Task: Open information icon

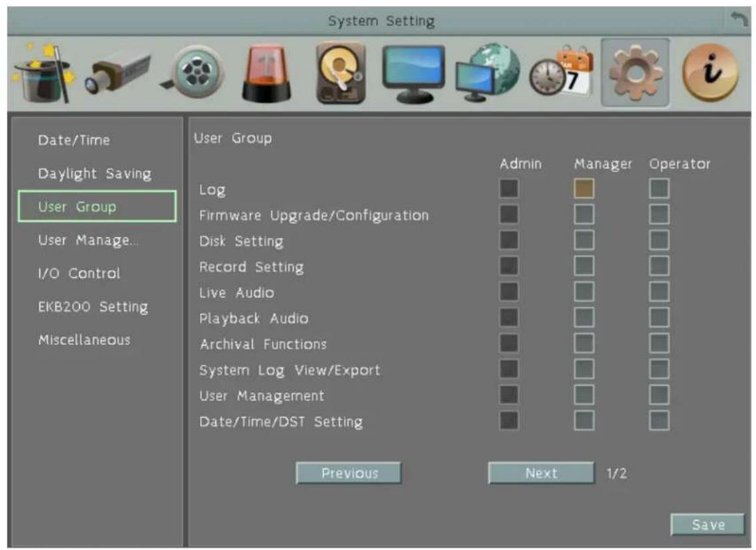Action: click(x=710, y=73)
